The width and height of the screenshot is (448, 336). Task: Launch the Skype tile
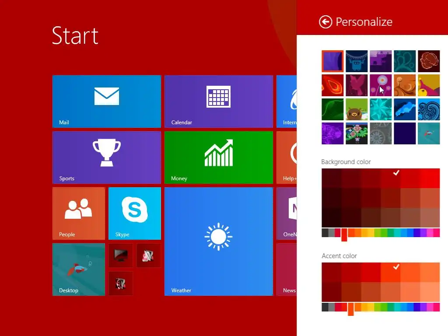(x=135, y=213)
